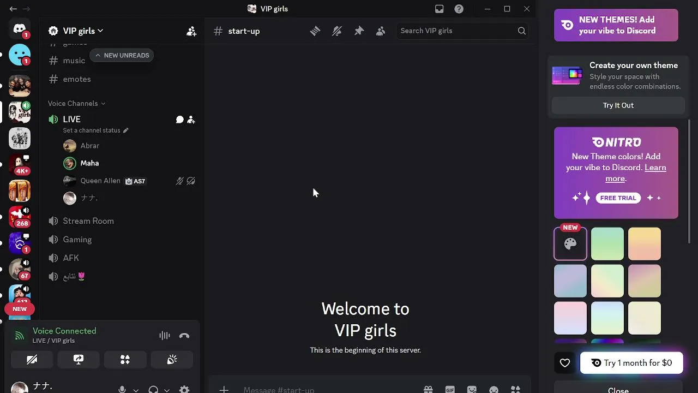Open the NEW custom theme palette swatch

click(570, 243)
